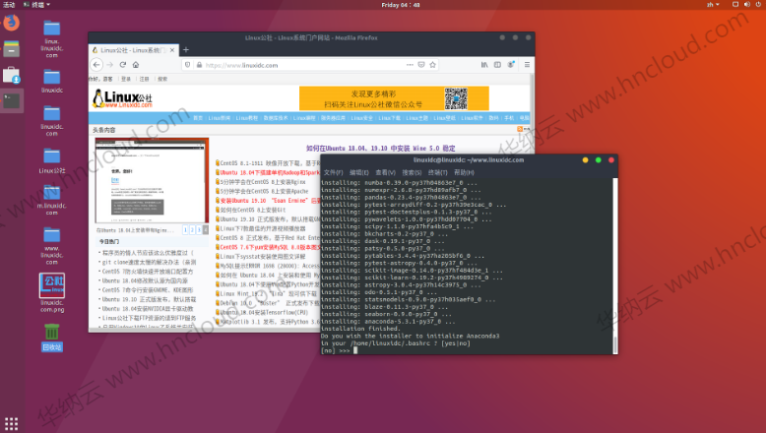Open the 活动 Activities overview
This screenshot has height=433, width=766.
9,4
